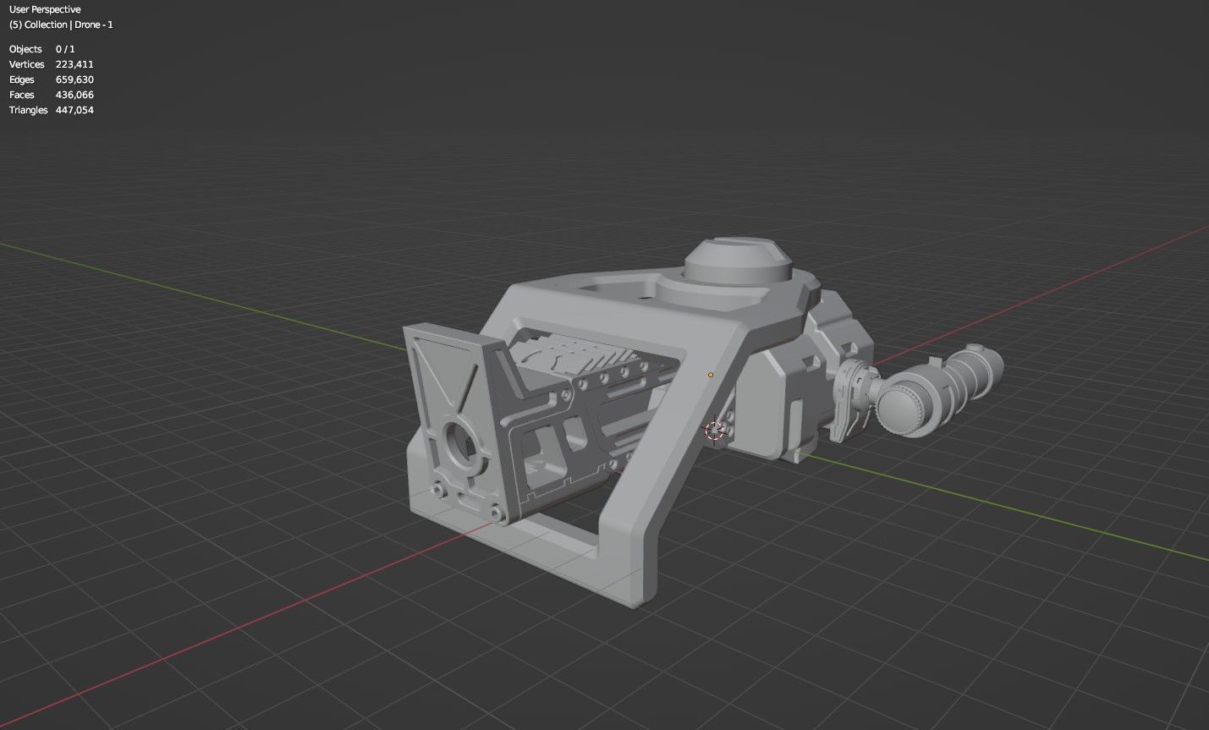Select the drone's domed top cap

click(x=739, y=261)
